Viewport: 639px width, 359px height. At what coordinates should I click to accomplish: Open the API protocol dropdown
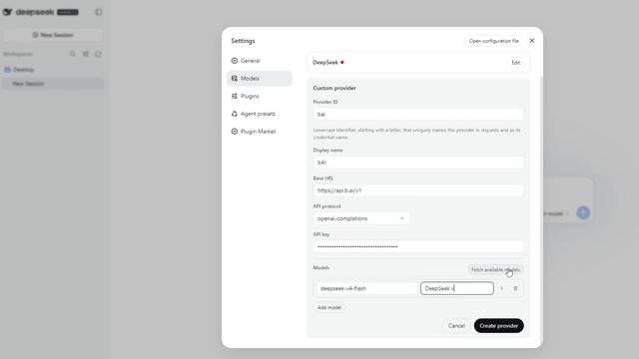coord(360,218)
